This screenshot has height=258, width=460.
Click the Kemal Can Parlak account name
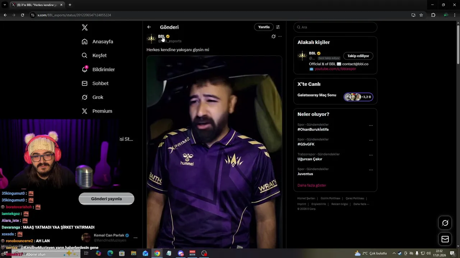109,235
